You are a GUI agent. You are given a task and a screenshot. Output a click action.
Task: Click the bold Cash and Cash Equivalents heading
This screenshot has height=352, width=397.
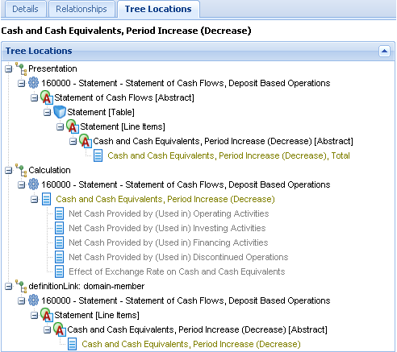pyautogui.click(x=126, y=31)
